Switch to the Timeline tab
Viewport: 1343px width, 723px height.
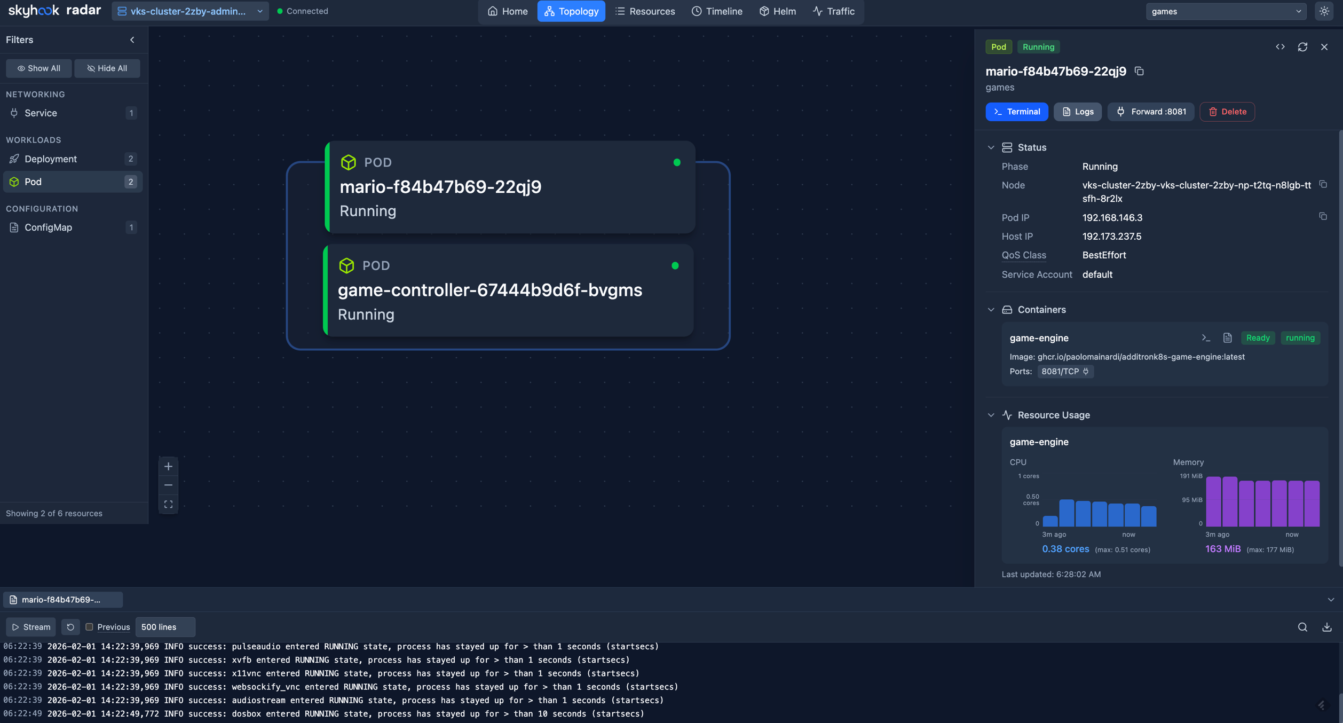coord(717,11)
